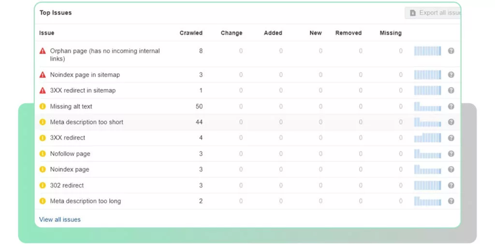Open history chart for 302 redirect row
495x244 pixels.
pyautogui.click(x=427, y=185)
